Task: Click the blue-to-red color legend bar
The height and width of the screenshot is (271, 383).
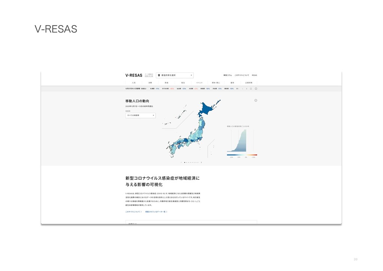Action: pos(242,155)
